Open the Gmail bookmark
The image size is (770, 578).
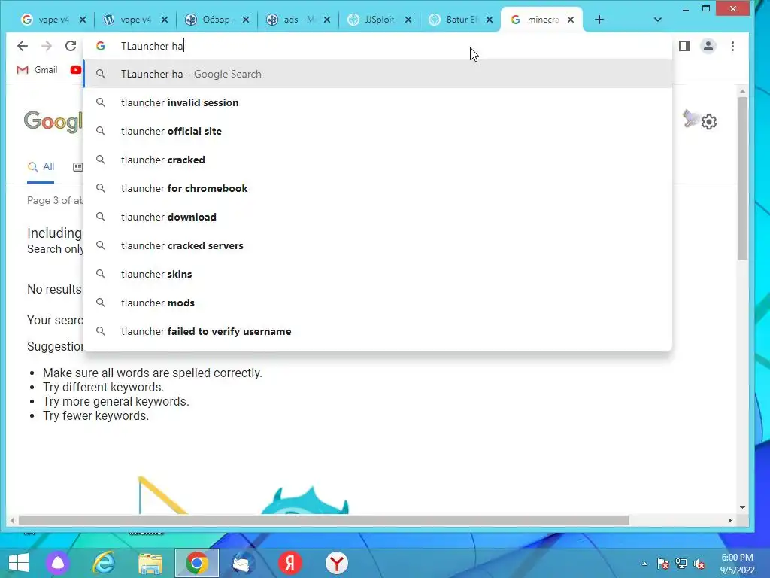click(x=38, y=70)
